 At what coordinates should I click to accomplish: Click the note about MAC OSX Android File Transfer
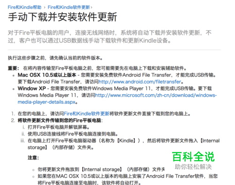click(x=127, y=179)
